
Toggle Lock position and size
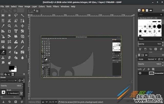pos(149,69)
